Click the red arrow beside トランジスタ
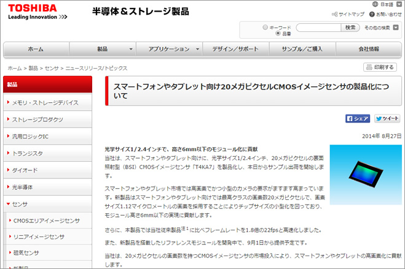The height and width of the screenshot is (269, 405). pyautogui.click(x=8, y=153)
